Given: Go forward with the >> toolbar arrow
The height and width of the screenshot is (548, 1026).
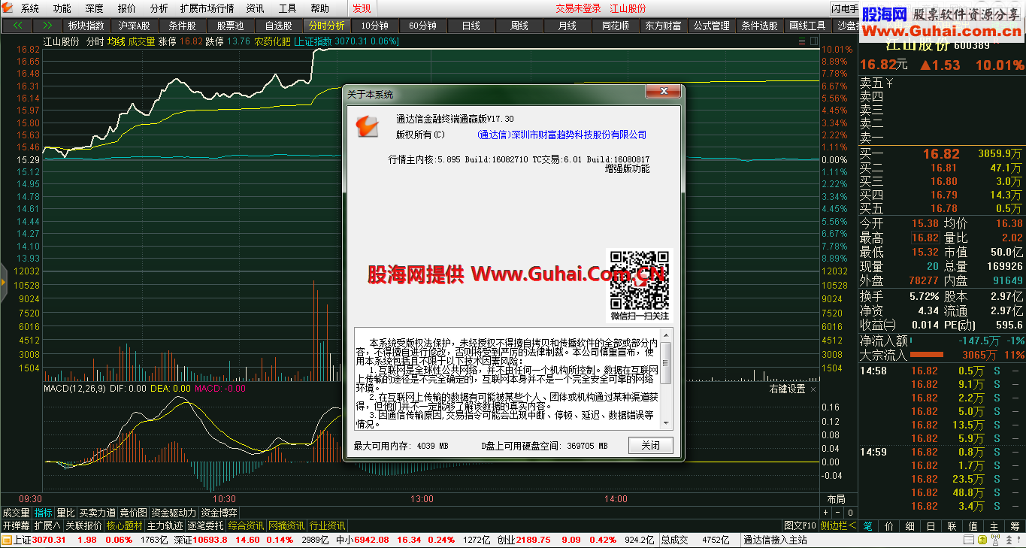Looking at the screenshot, I should tap(47, 26).
